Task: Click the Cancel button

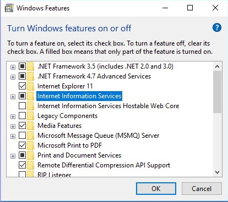Action: (x=202, y=188)
